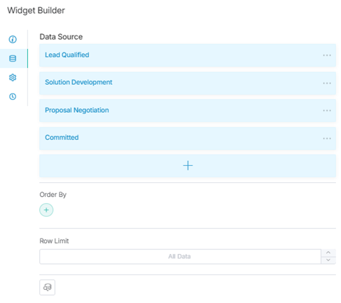
Task: Click the Row Limit input field
Action: tap(181, 257)
